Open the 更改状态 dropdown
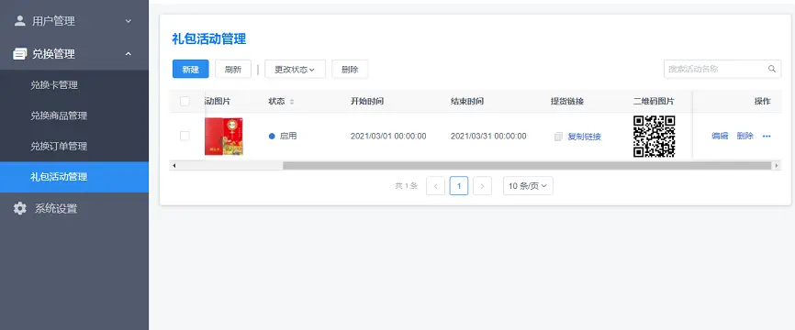 click(295, 70)
